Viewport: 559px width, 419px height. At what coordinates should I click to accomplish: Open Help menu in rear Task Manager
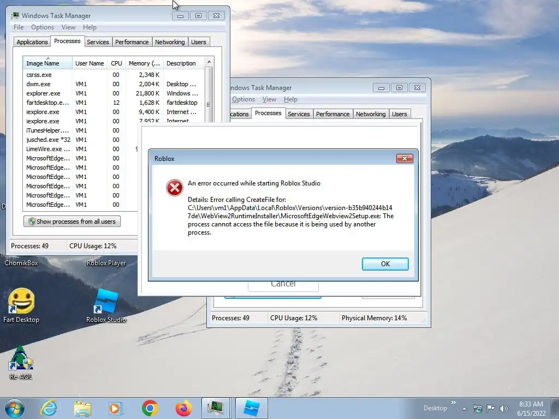point(290,99)
